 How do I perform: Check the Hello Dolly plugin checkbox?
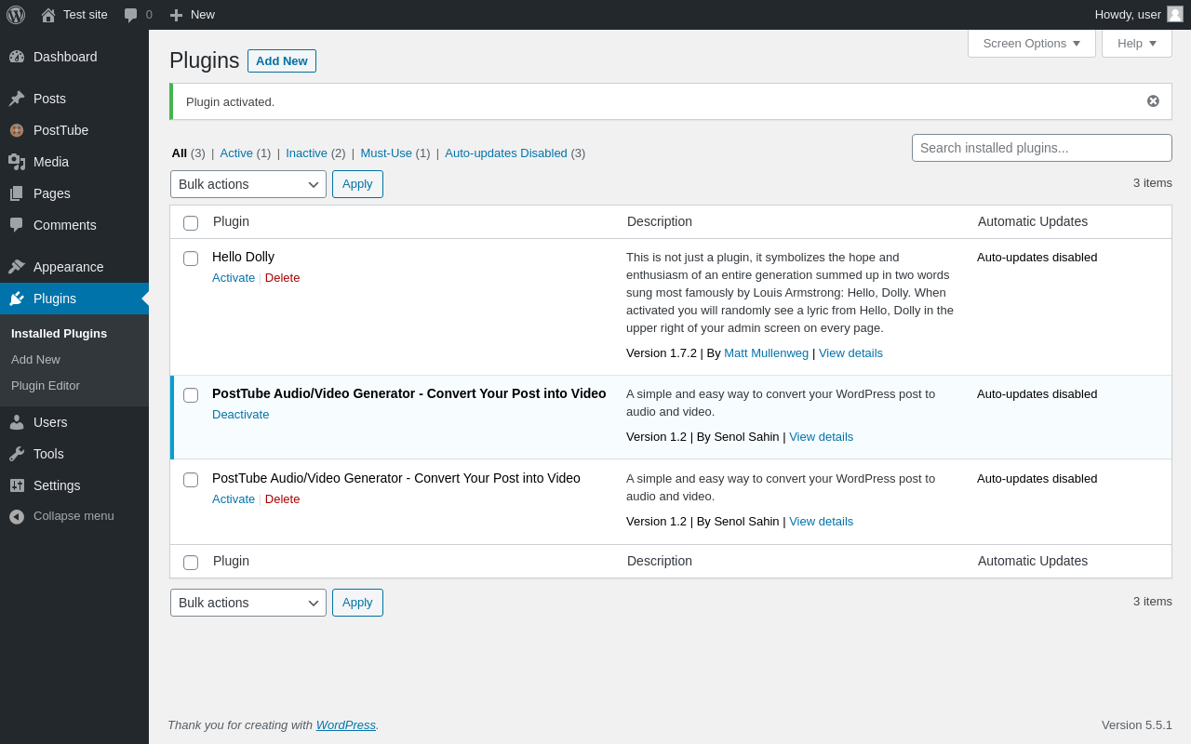pos(191,259)
